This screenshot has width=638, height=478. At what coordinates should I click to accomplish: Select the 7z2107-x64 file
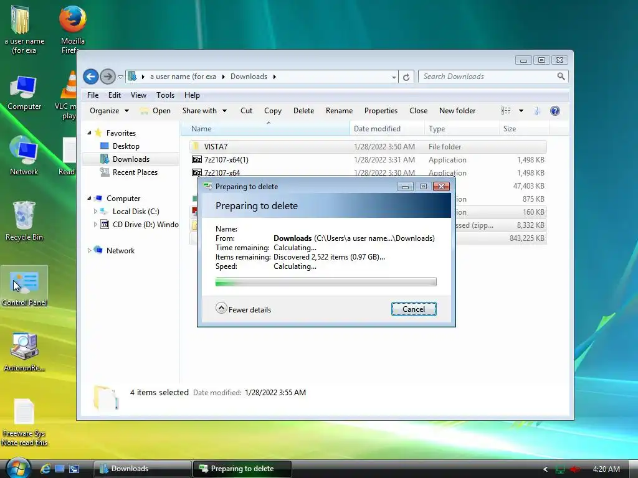click(x=368, y=172)
